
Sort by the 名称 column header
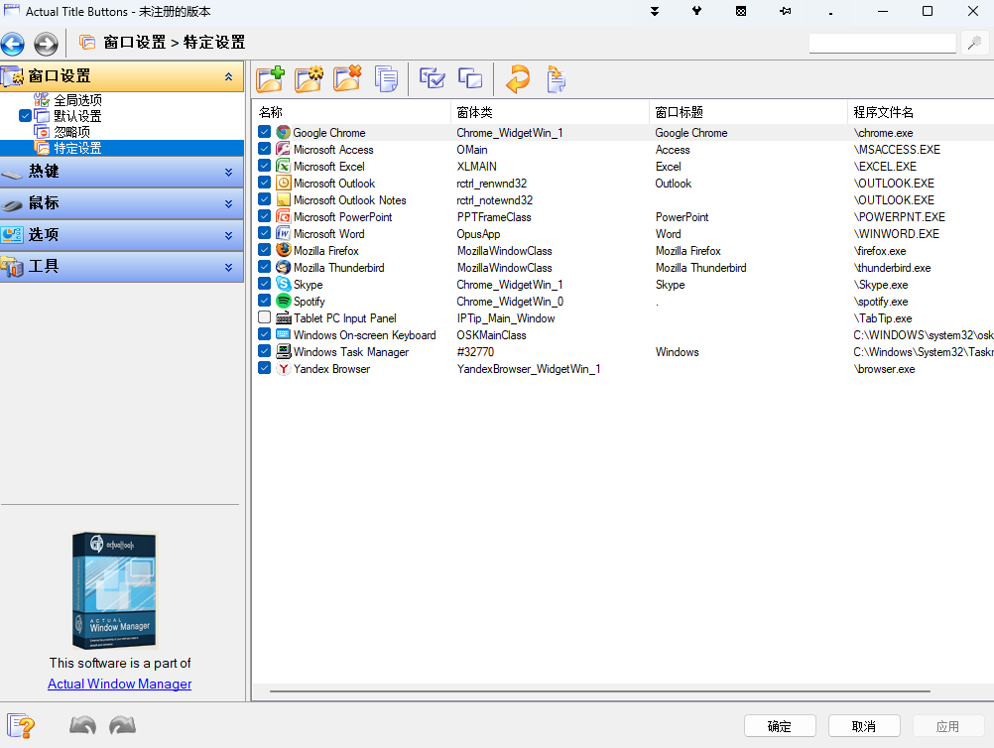tap(352, 112)
